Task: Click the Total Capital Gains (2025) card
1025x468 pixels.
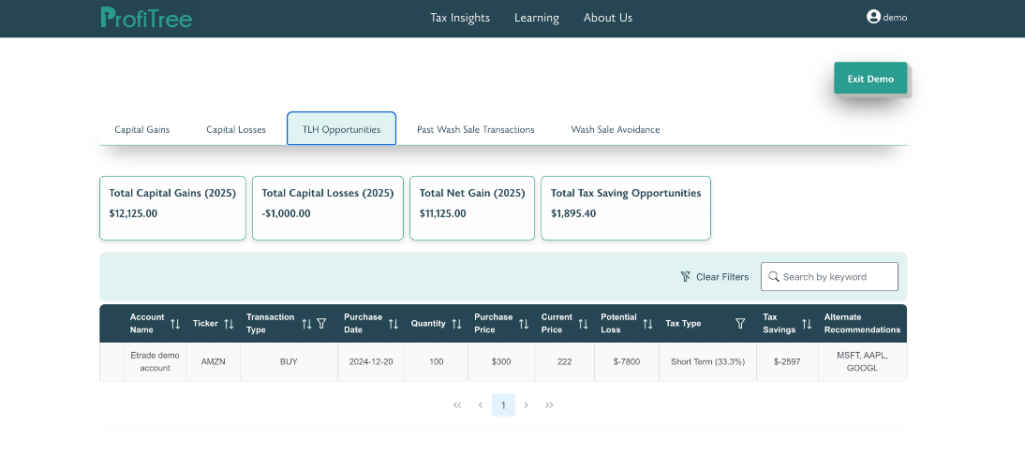Action: (172, 208)
